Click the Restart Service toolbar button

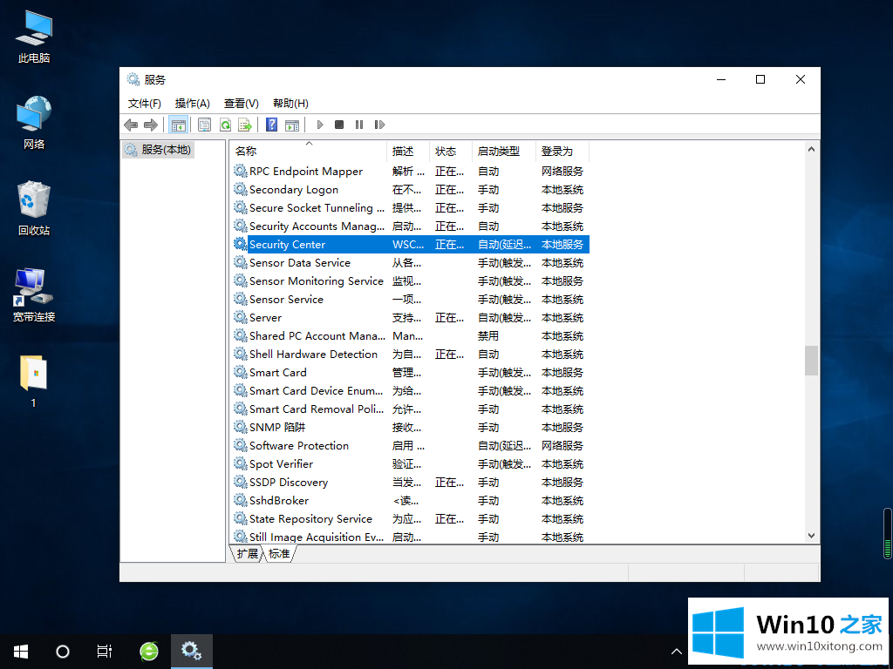click(379, 125)
